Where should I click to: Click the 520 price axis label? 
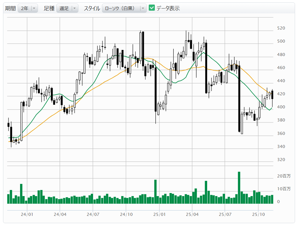coord(281,28)
